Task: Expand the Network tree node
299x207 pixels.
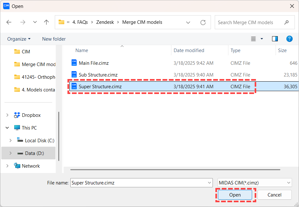Action: (7, 166)
